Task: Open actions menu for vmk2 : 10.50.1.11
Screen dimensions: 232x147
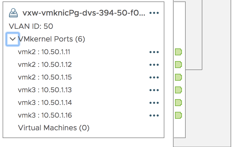Action: pyautogui.click(x=154, y=52)
